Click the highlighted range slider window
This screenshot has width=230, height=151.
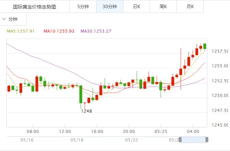(x=193, y=139)
